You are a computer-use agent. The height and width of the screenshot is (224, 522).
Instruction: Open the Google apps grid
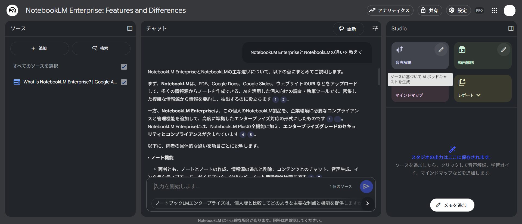pyautogui.click(x=495, y=11)
